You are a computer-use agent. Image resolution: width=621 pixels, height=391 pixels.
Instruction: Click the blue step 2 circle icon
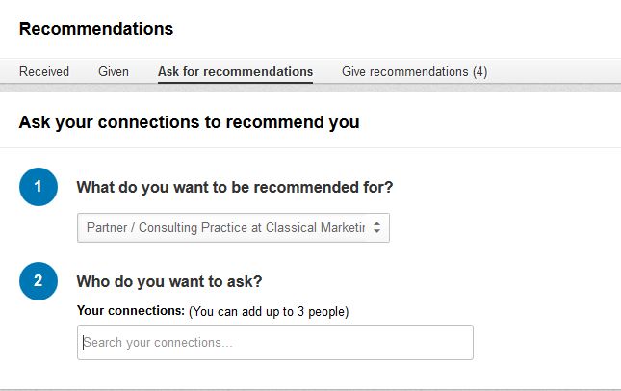pyautogui.click(x=39, y=281)
